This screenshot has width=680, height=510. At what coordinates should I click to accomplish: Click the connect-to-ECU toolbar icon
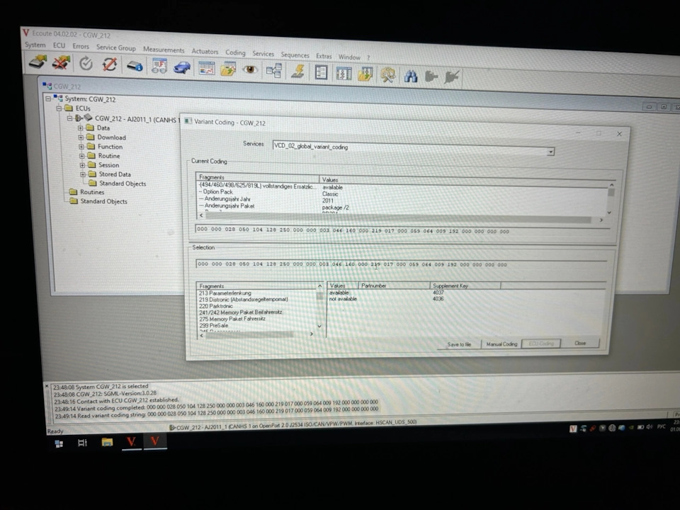[38, 62]
